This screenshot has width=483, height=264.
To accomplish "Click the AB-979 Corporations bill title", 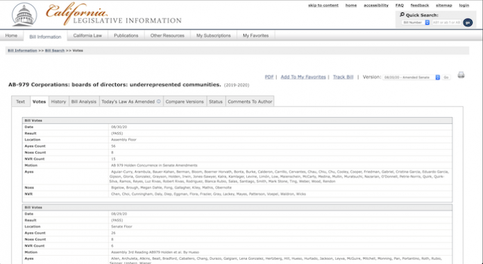I will [115, 85].
